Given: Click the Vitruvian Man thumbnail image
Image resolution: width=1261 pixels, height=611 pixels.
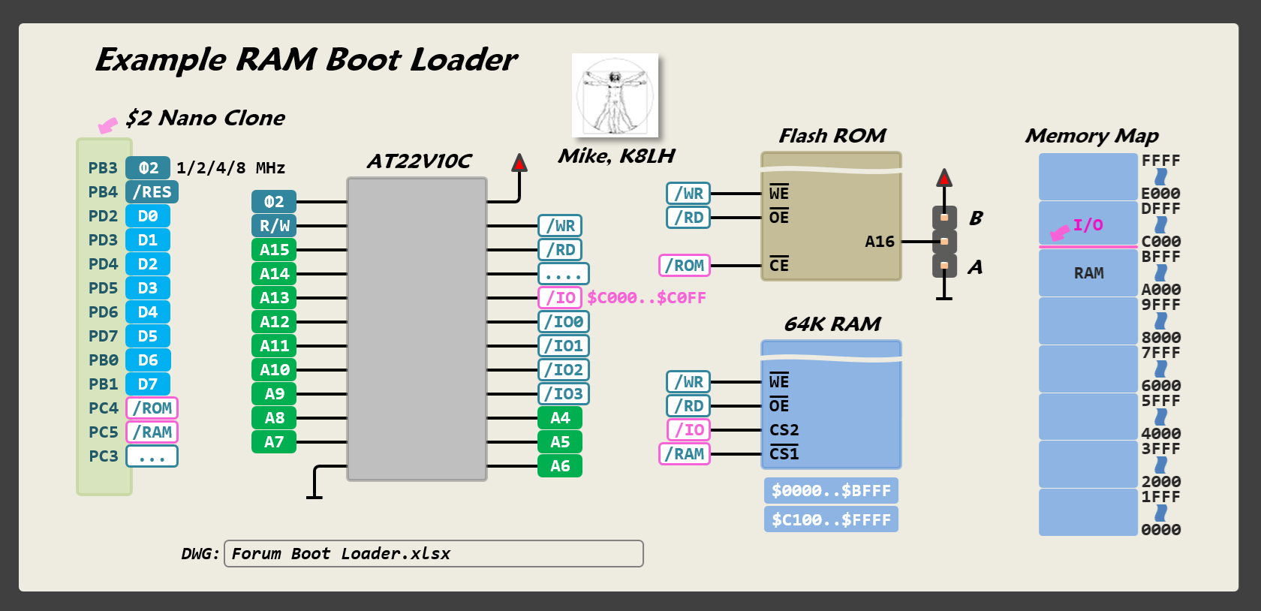Looking at the screenshot, I should pyautogui.click(x=615, y=95).
